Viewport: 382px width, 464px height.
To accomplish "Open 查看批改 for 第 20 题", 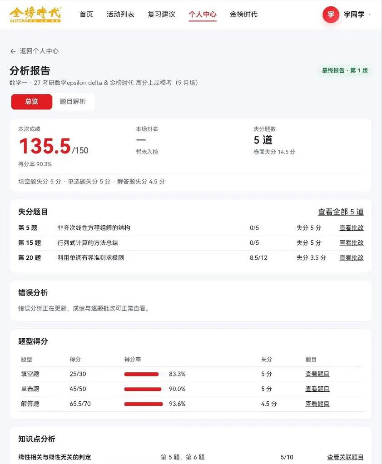I will click(x=352, y=257).
